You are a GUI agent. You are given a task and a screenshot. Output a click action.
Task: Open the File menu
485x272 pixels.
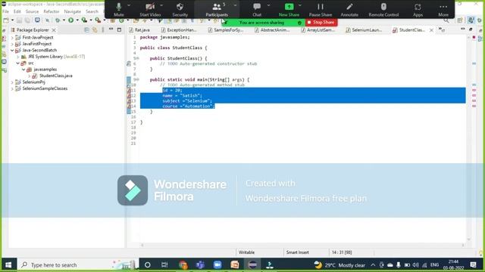[x=5, y=11]
